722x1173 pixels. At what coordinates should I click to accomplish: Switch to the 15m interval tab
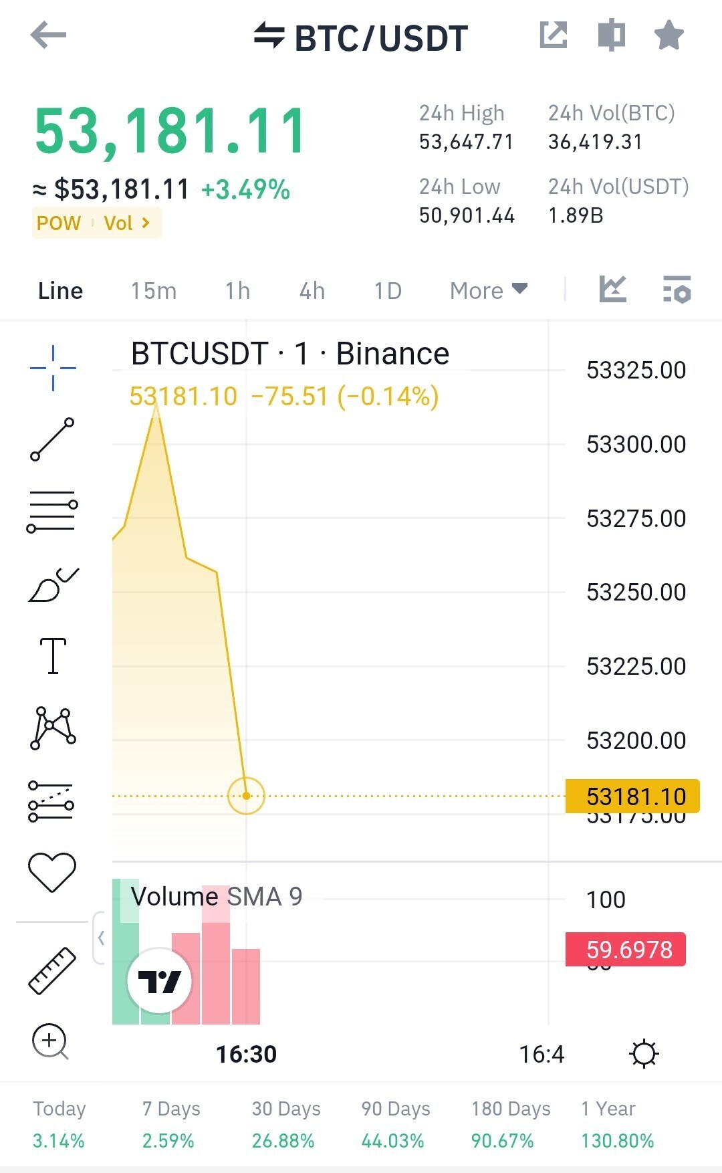153,291
